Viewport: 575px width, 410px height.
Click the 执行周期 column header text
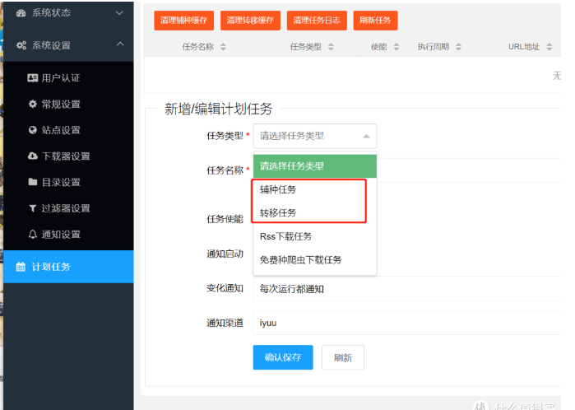tap(434, 47)
